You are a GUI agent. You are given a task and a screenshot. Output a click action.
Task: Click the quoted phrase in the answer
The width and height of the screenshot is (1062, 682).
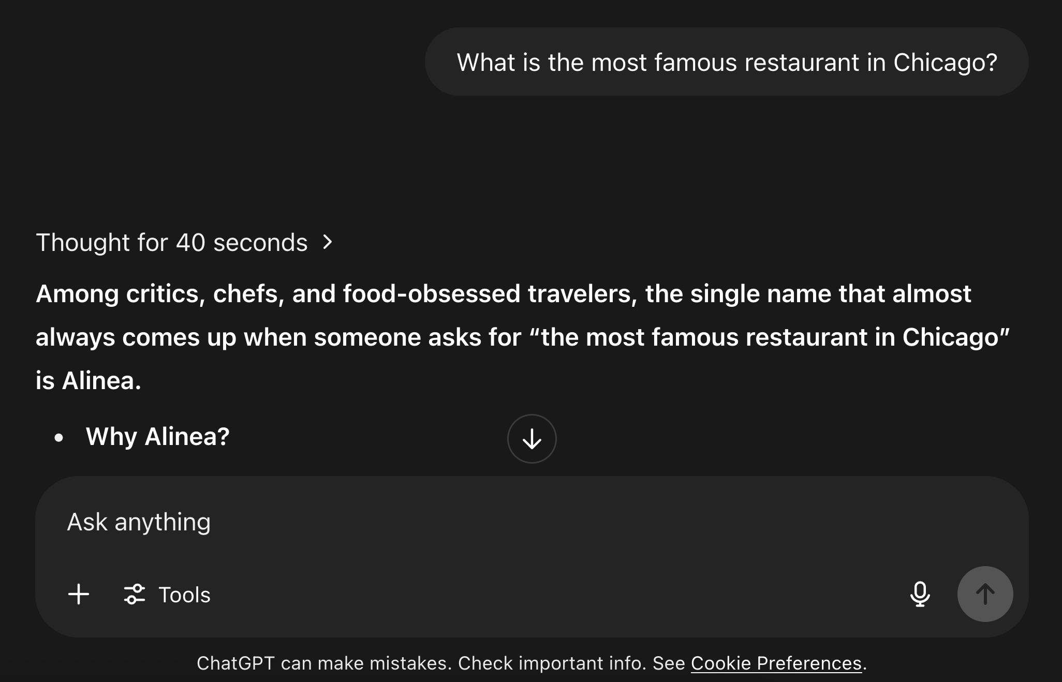769,337
